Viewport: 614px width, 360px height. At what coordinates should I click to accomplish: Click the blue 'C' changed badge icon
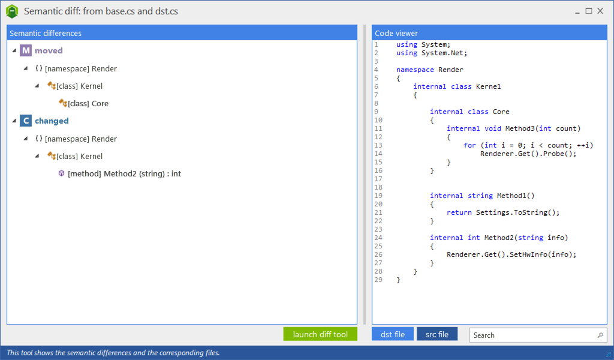pos(26,121)
